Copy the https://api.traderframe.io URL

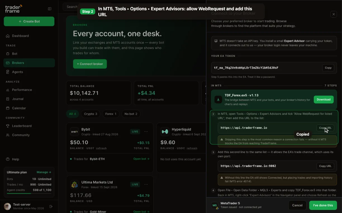click(x=325, y=128)
